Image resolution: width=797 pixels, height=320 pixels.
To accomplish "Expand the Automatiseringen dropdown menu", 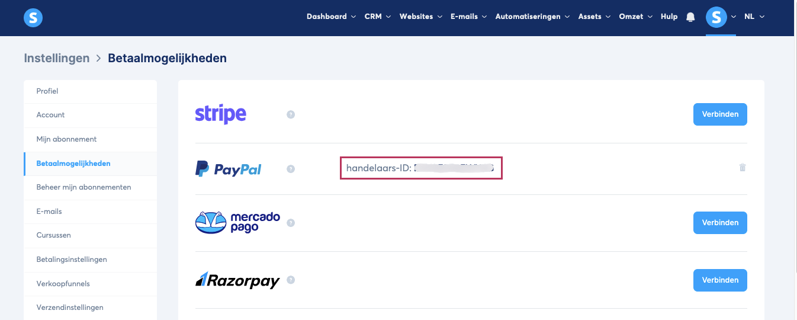I will pos(532,17).
